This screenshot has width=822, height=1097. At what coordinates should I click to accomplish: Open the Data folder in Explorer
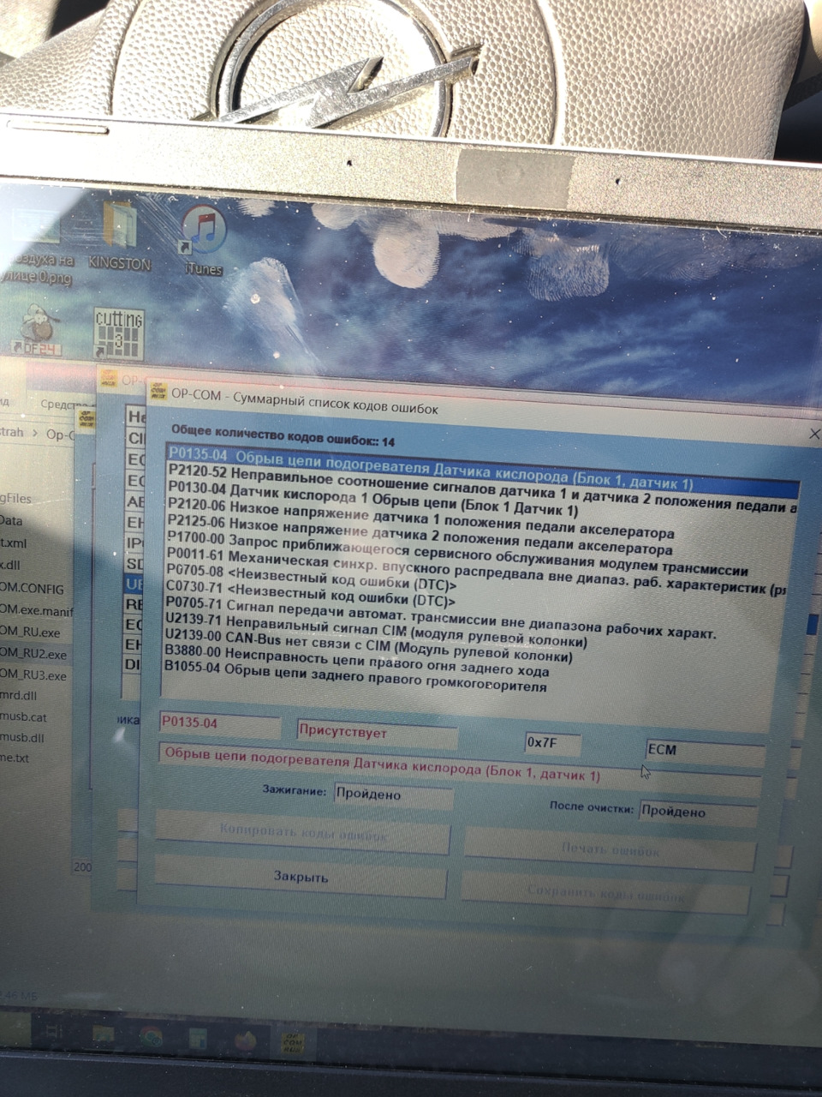click(x=12, y=520)
